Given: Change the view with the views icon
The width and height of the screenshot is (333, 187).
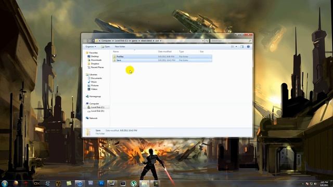Looking at the screenshot, I should click(233, 47).
